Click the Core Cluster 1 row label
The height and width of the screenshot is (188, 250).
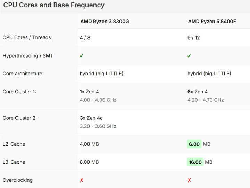19,92
